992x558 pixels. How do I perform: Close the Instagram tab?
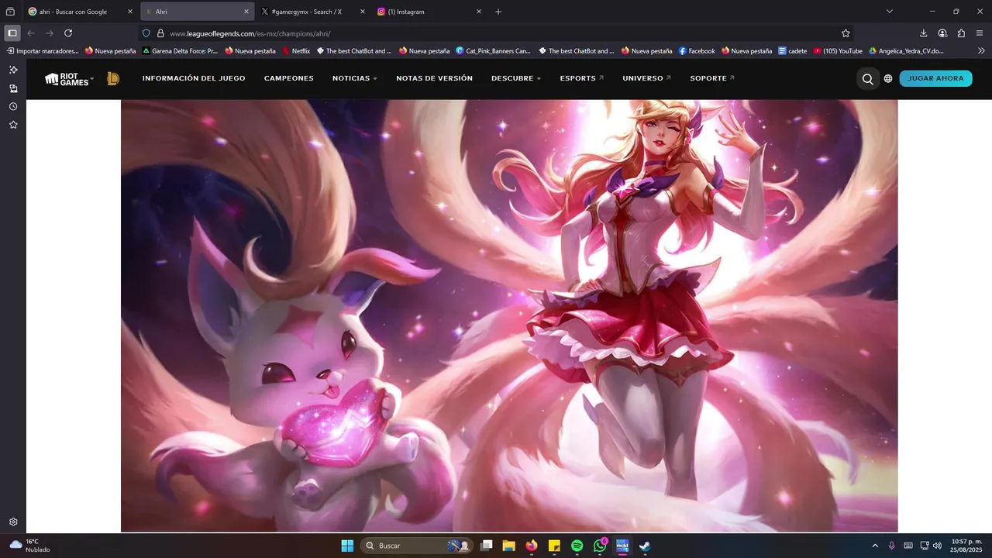pos(479,12)
